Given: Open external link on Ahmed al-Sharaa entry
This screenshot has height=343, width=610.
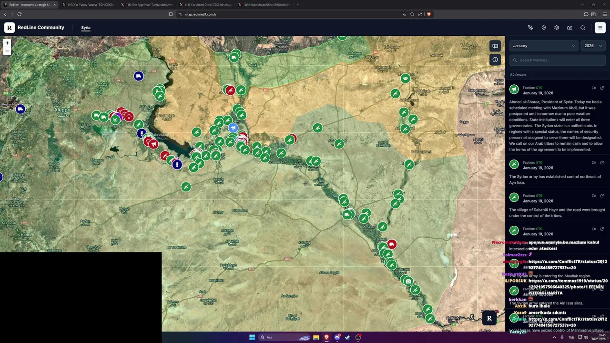Looking at the screenshot, I should pos(602,88).
